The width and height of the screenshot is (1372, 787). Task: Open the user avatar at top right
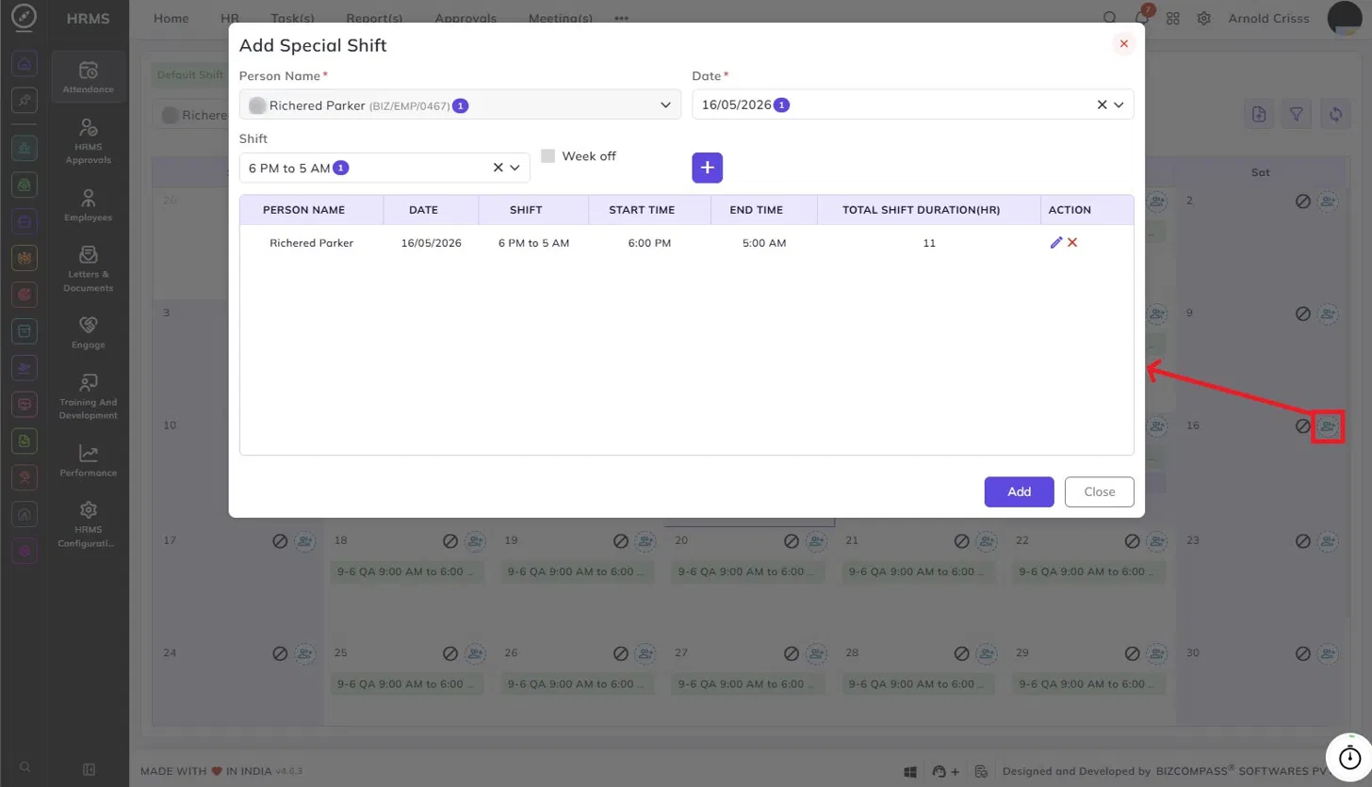[x=1347, y=19]
